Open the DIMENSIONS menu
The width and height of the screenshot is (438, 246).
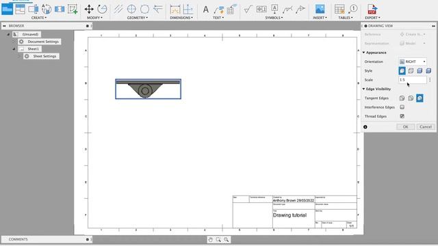click(181, 18)
